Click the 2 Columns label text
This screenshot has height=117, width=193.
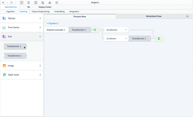112,30
